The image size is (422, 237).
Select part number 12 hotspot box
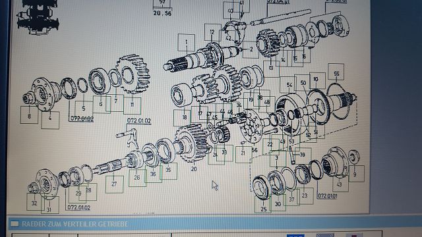[x=212, y=32]
